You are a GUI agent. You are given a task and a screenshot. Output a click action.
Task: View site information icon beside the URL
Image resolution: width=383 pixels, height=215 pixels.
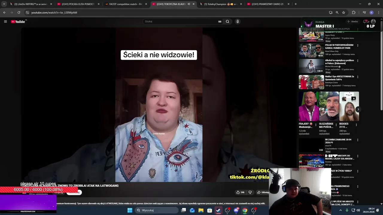tap(27, 13)
